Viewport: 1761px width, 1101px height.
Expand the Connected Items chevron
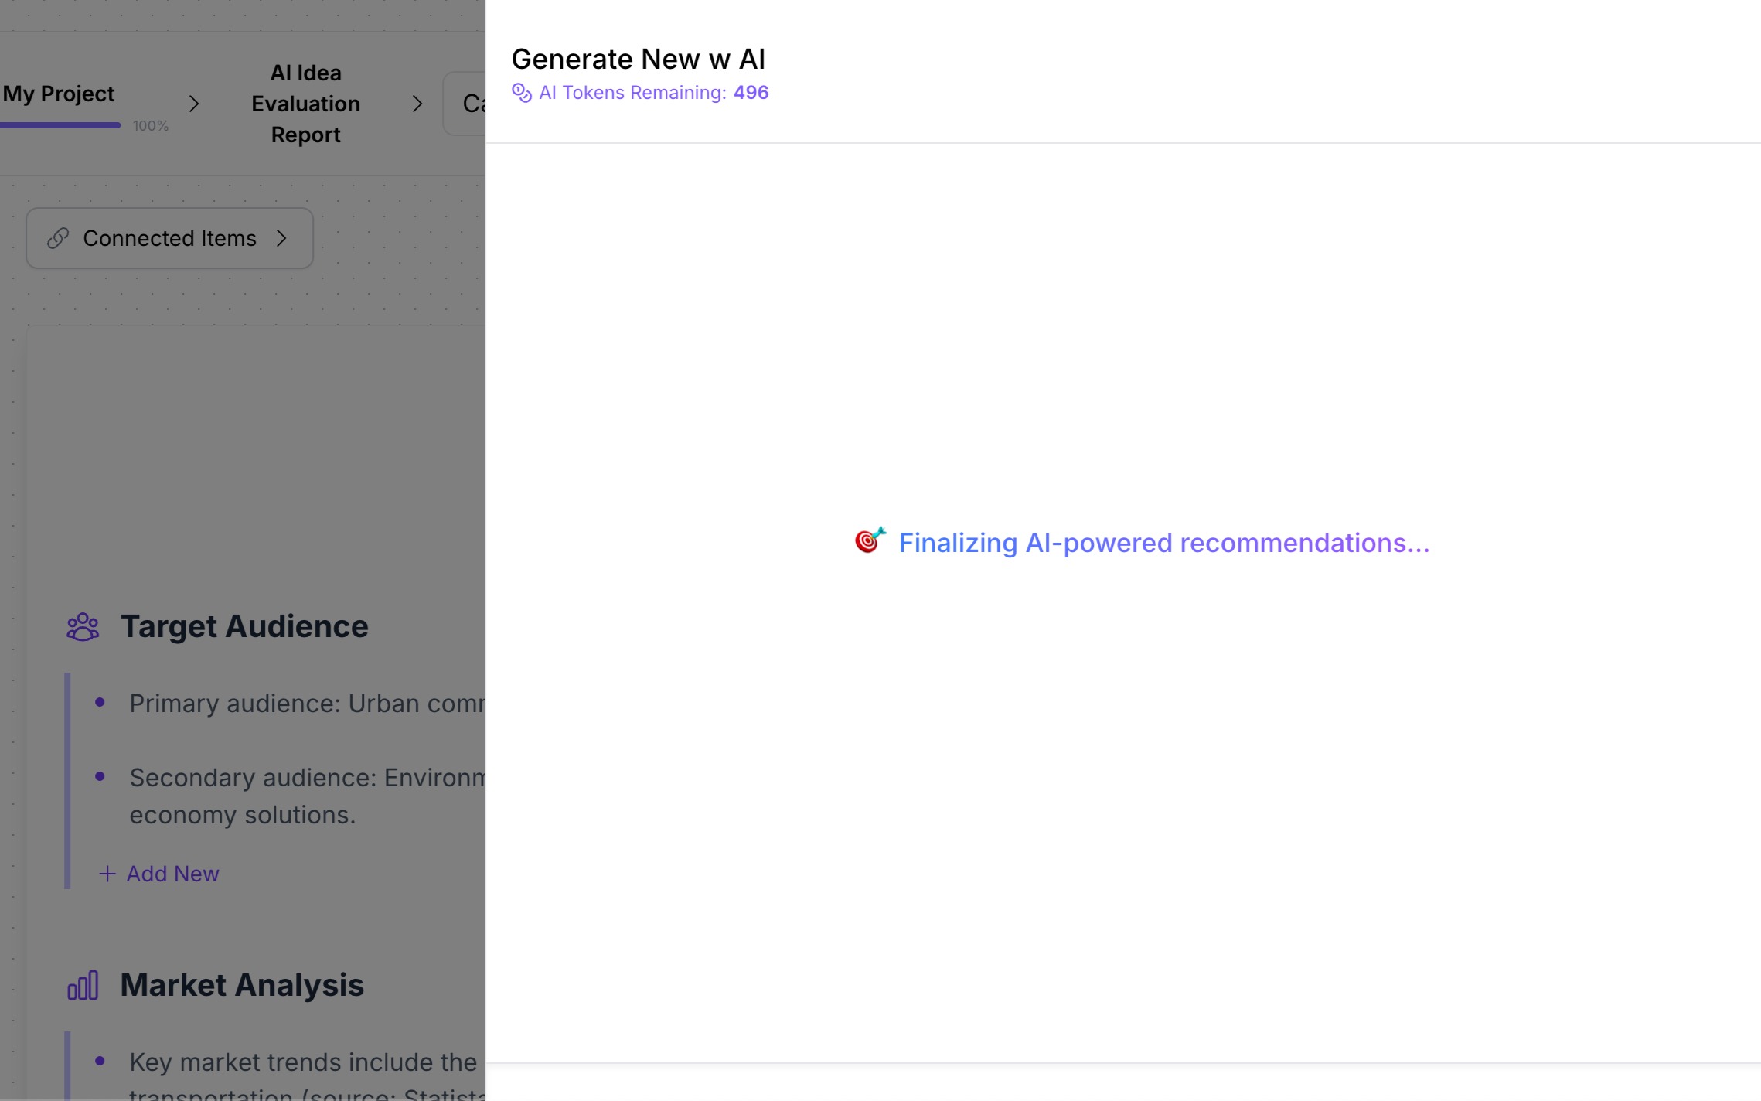[x=282, y=238]
